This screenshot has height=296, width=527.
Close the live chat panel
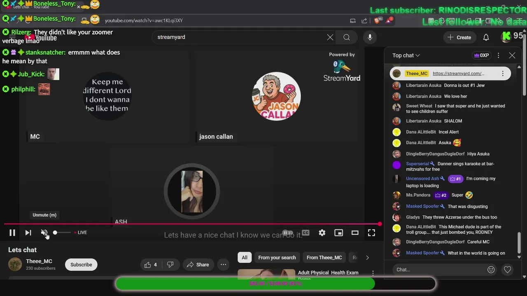(x=512, y=55)
